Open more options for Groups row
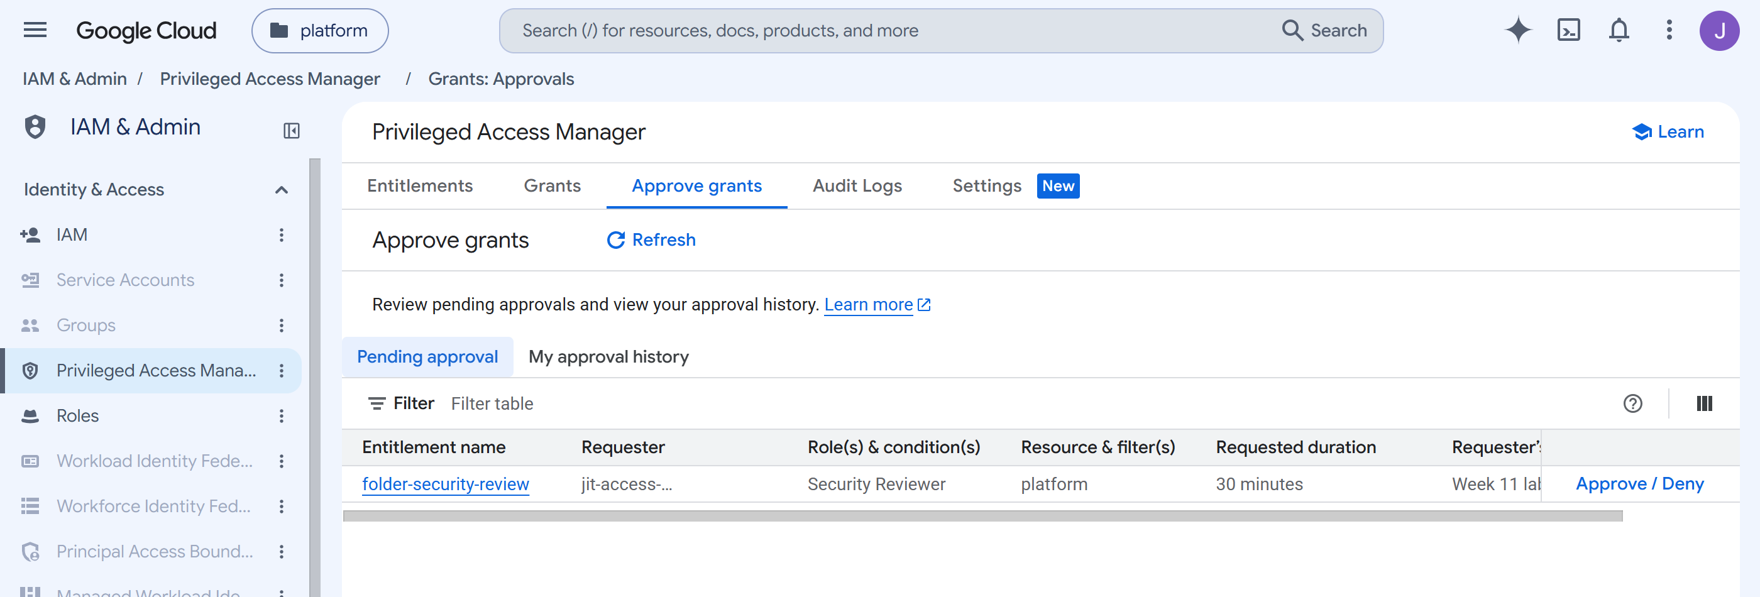The width and height of the screenshot is (1760, 597). [x=281, y=325]
